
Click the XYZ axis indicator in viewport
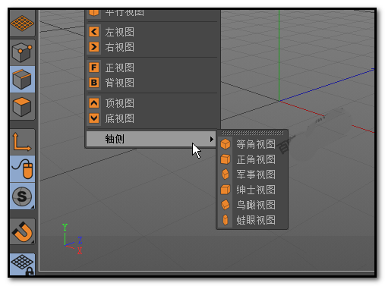(x=72, y=239)
